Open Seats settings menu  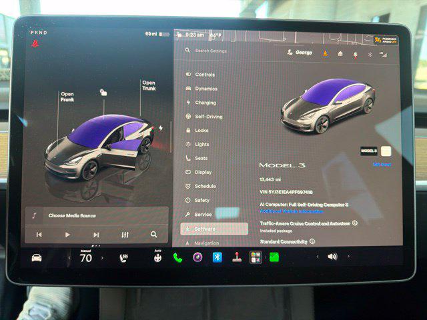click(197, 158)
